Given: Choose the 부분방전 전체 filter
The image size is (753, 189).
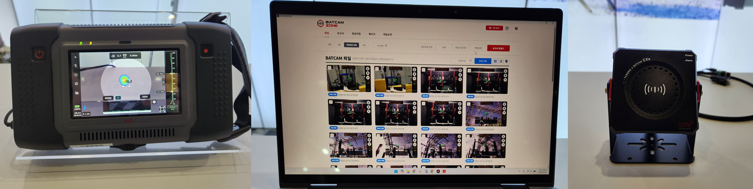Looking at the screenshot, I should (351, 45).
